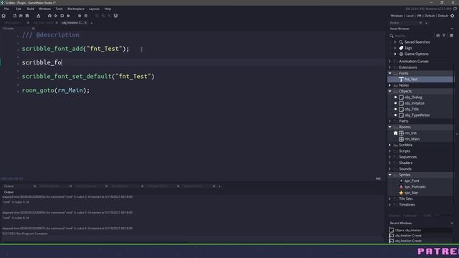459x258 pixels.
Task: Click the add asset plus icon
Action: (438, 35)
